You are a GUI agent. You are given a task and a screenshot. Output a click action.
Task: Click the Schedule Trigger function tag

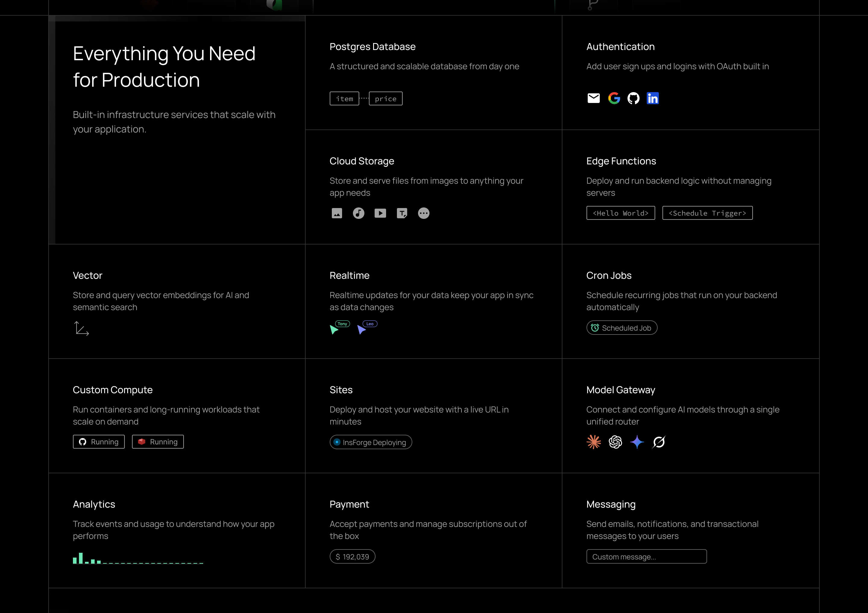click(707, 213)
